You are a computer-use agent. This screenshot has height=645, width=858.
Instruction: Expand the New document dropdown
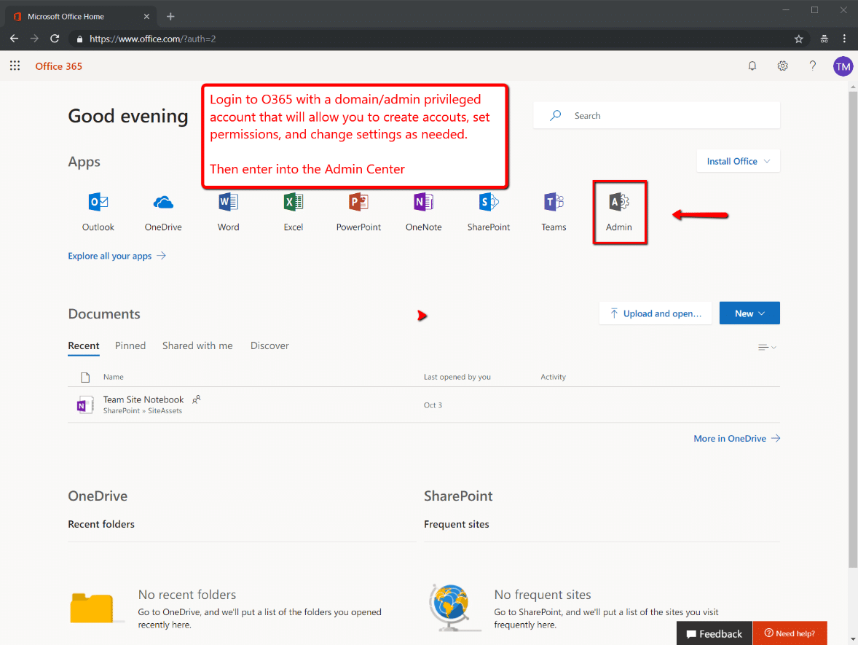click(x=749, y=313)
